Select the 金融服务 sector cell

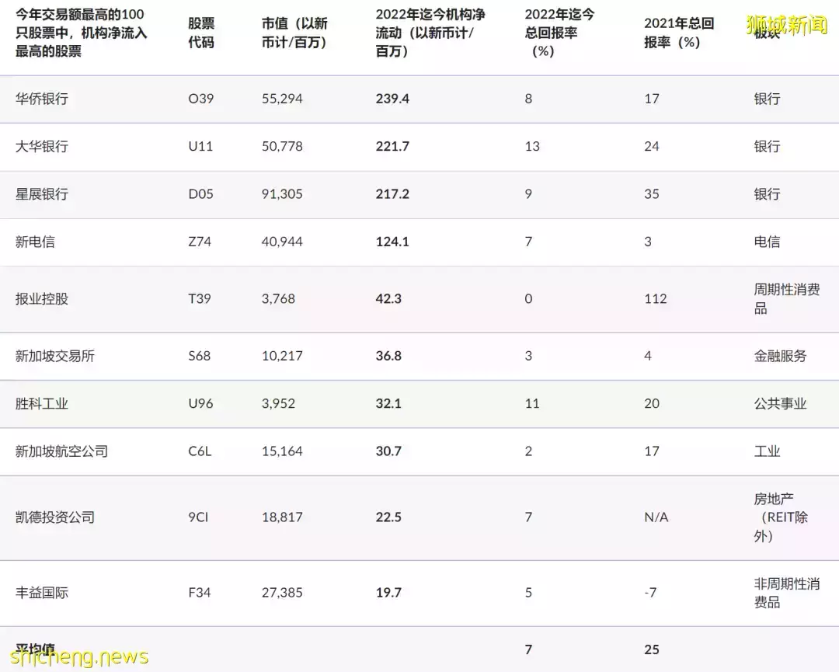780,357
